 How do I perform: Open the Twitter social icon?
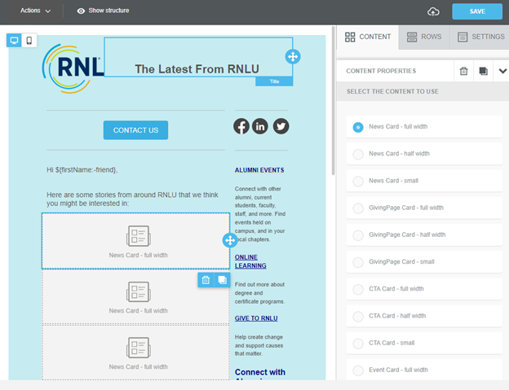pyautogui.click(x=281, y=126)
